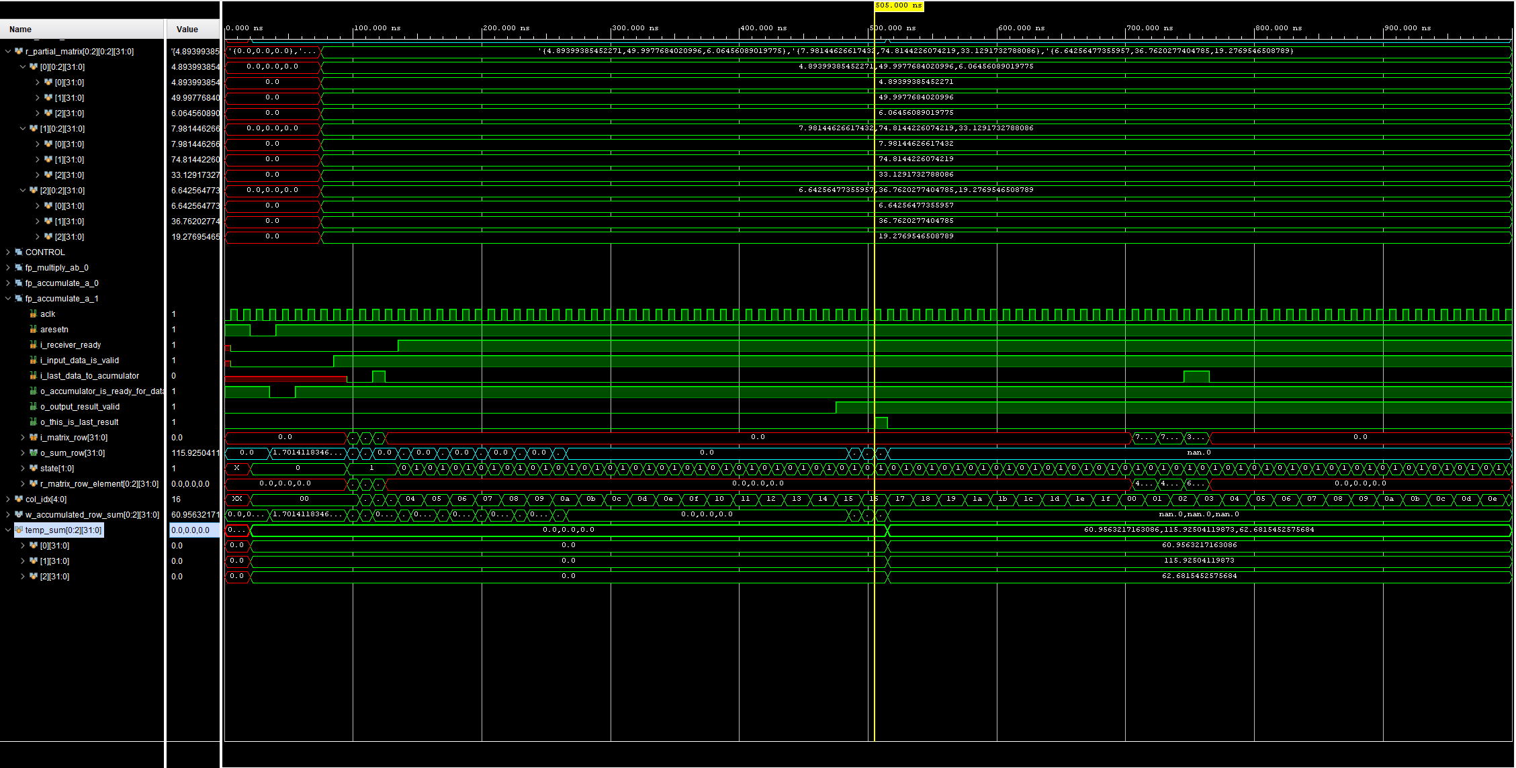The image size is (1516, 768).
Task: Click the aclk signal icon
Action: pyautogui.click(x=33, y=314)
